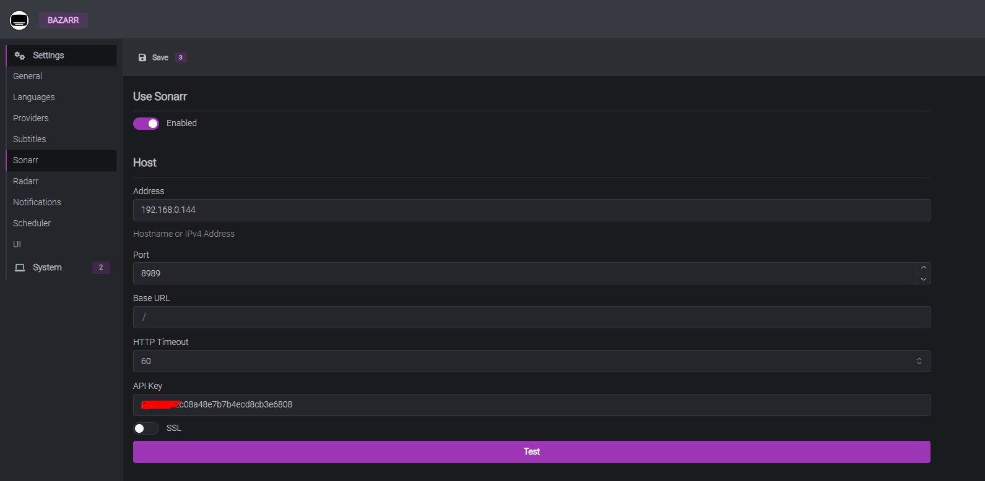The width and height of the screenshot is (985, 481).
Task: Focus the API Key text field
Action: (x=531, y=405)
